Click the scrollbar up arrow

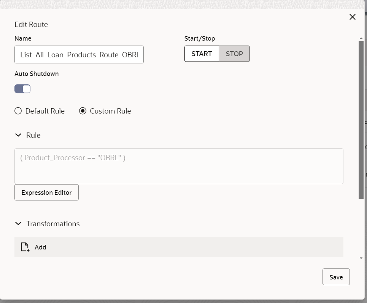361,38
